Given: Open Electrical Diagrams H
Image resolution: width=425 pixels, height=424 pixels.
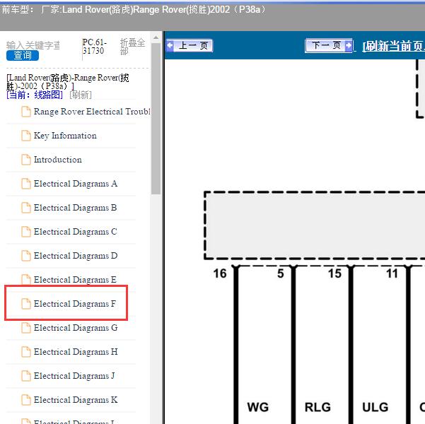Looking at the screenshot, I should tap(76, 352).
